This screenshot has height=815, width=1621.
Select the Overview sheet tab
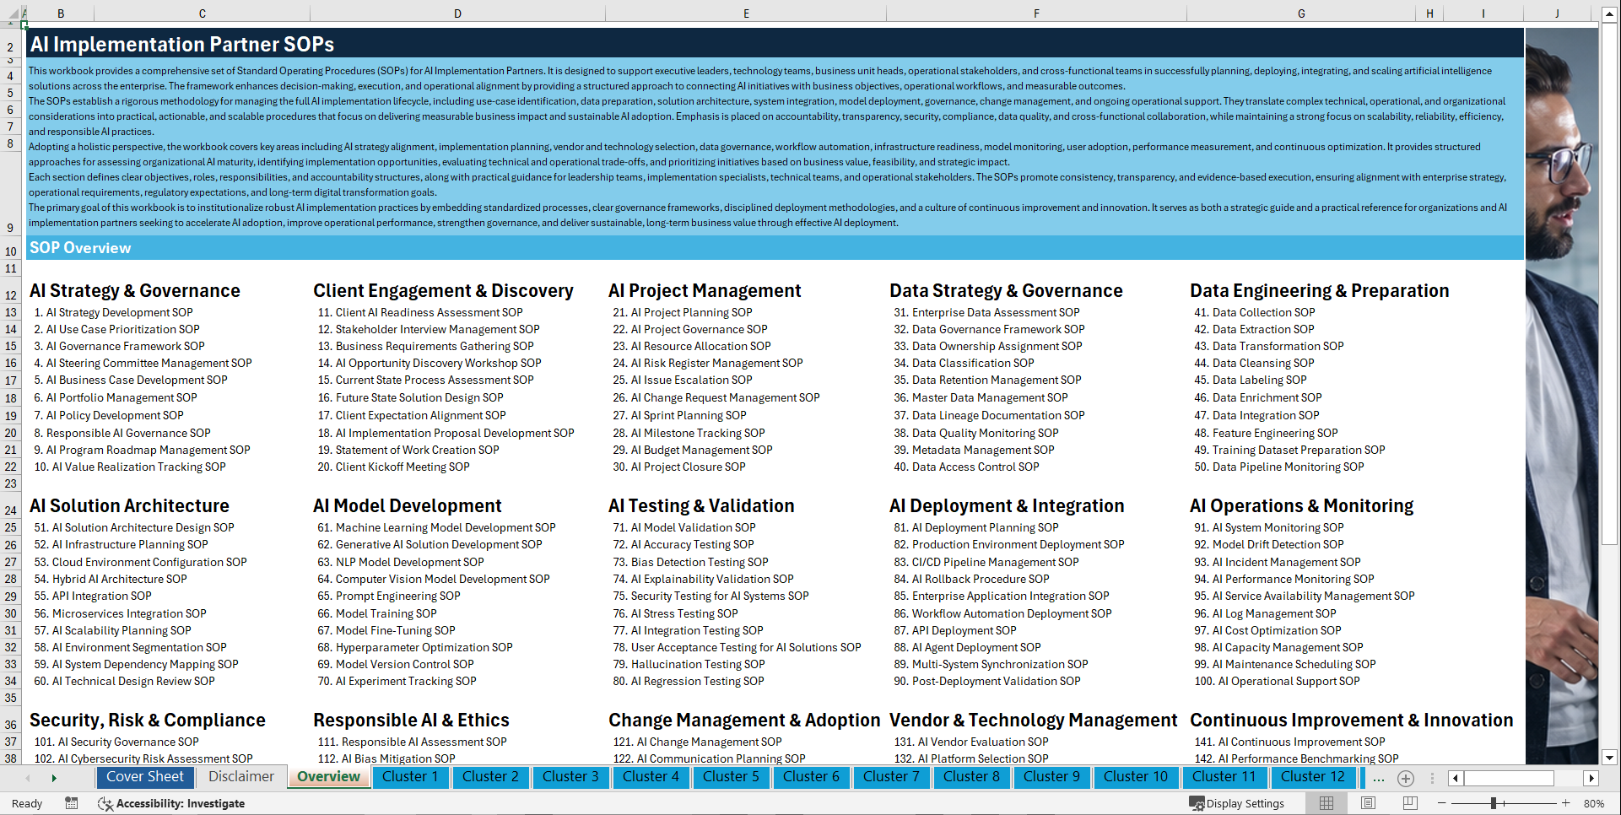[329, 777]
